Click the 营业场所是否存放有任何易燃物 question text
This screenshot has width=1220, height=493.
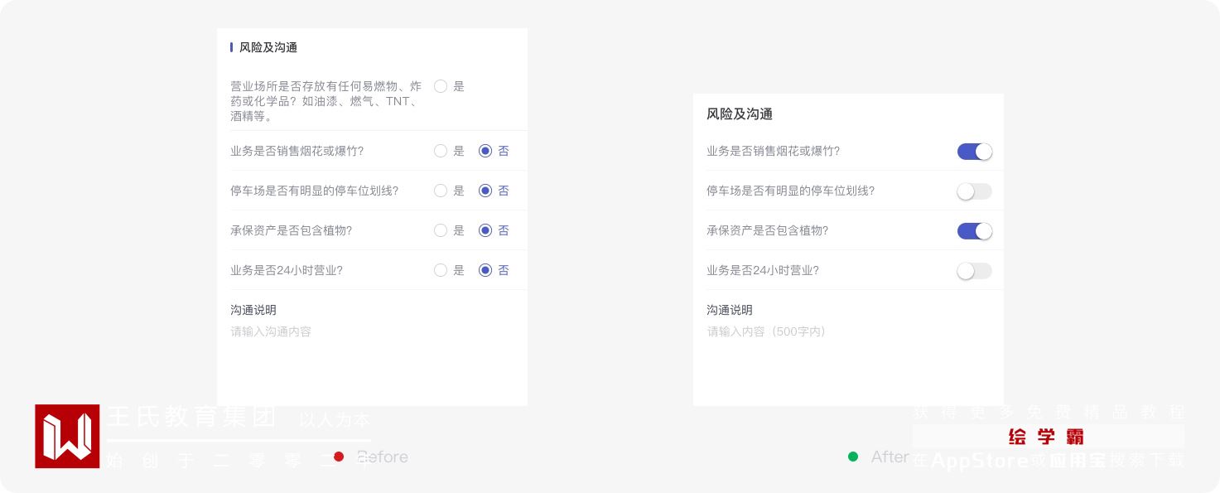326,101
